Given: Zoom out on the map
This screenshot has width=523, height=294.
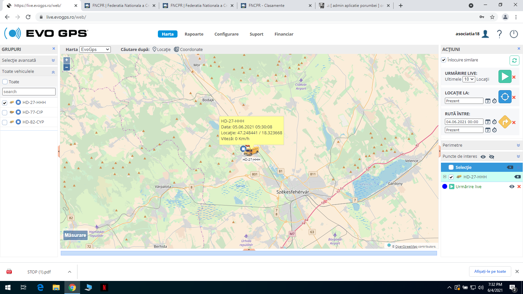Looking at the screenshot, I should click(67, 67).
